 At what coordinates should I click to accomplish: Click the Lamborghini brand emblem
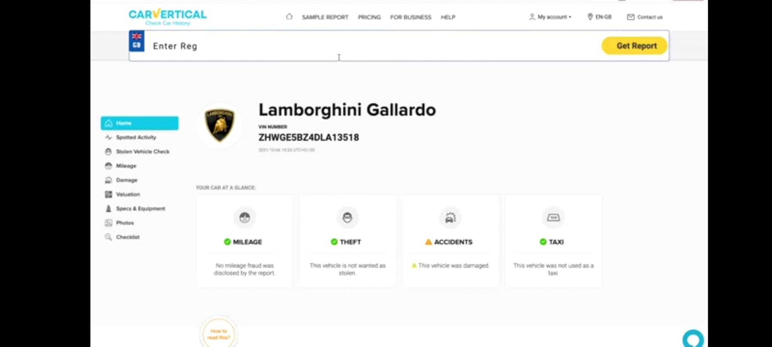(x=219, y=125)
